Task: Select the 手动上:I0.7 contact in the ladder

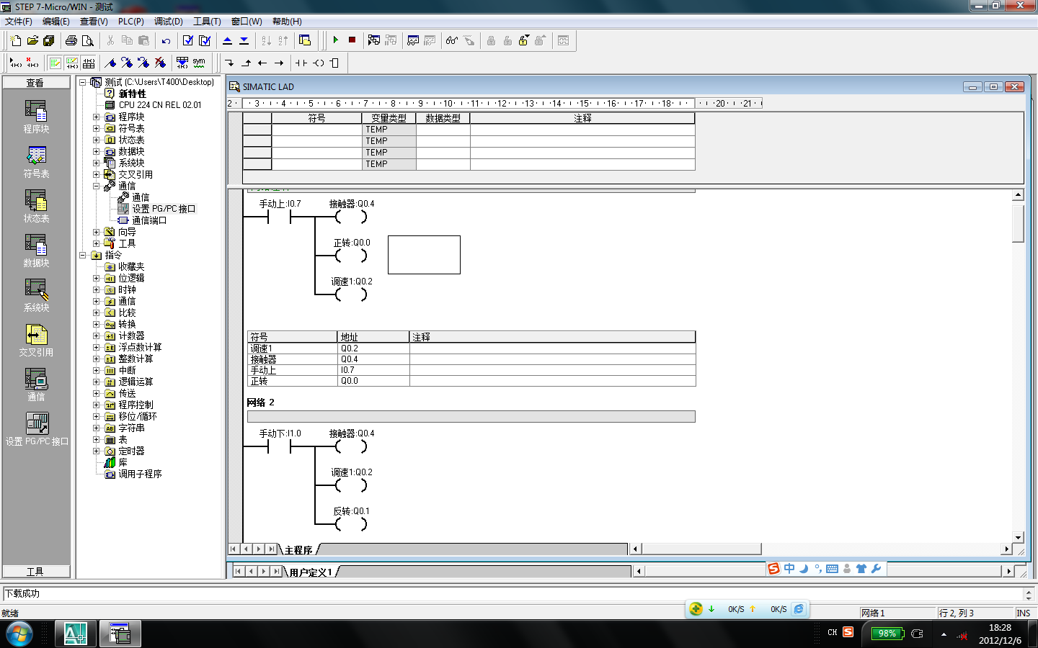Action: click(280, 217)
